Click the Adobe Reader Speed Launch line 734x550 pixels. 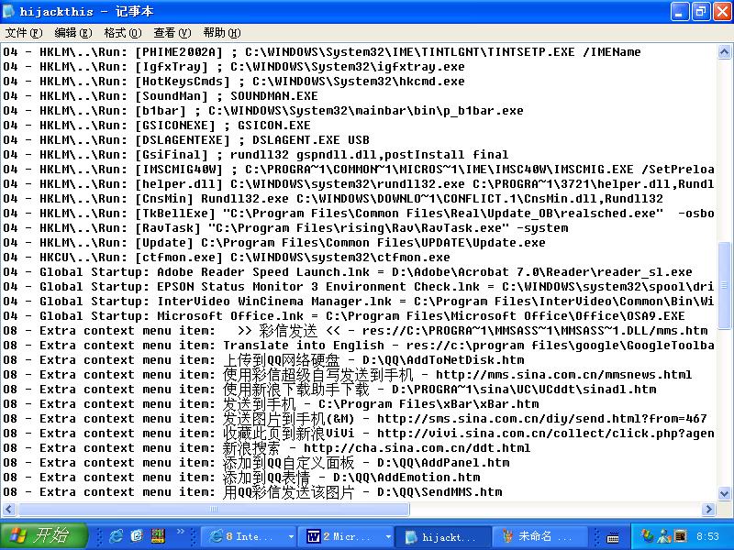(348, 271)
